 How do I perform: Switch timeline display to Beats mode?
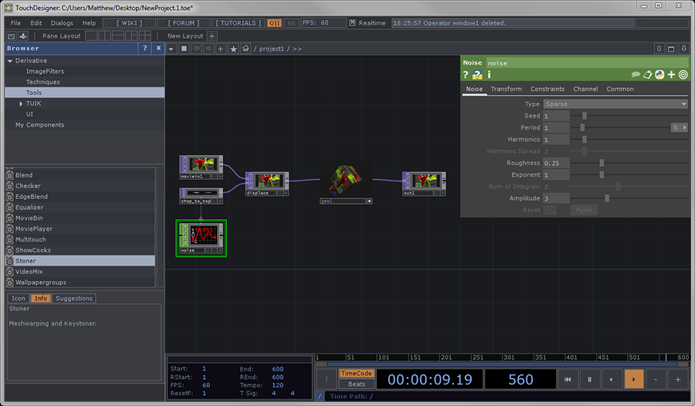click(356, 384)
